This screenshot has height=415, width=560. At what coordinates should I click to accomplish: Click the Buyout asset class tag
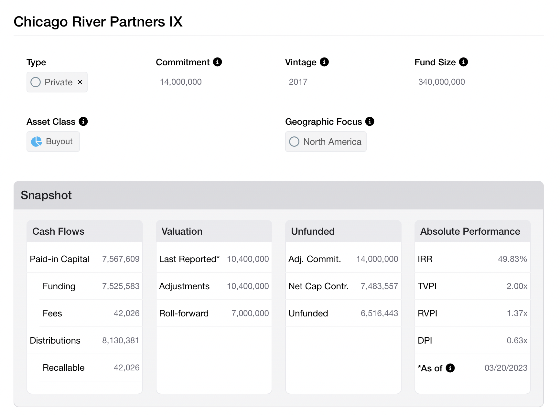point(53,142)
